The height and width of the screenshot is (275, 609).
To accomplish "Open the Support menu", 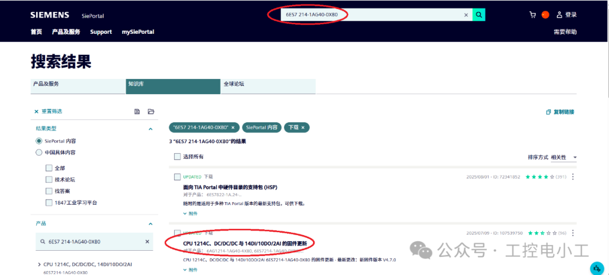I will click(101, 32).
